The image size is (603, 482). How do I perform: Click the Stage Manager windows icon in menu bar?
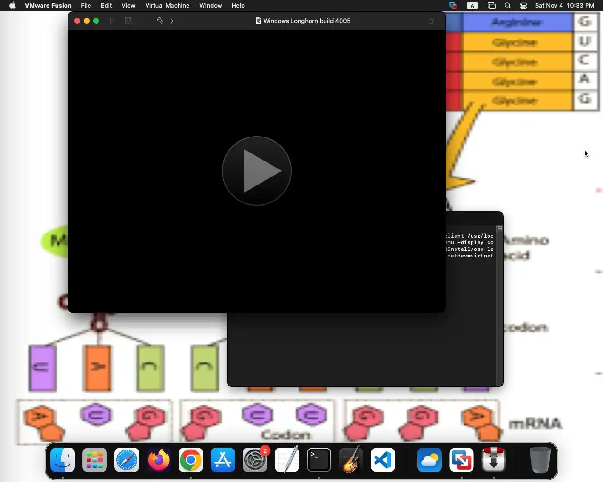coord(491,6)
